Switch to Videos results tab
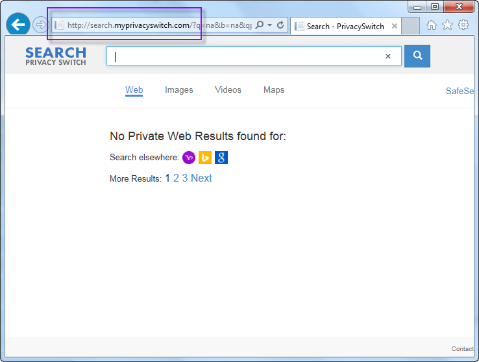The height and width of the screenshot is (362, 479). point(228,90)
